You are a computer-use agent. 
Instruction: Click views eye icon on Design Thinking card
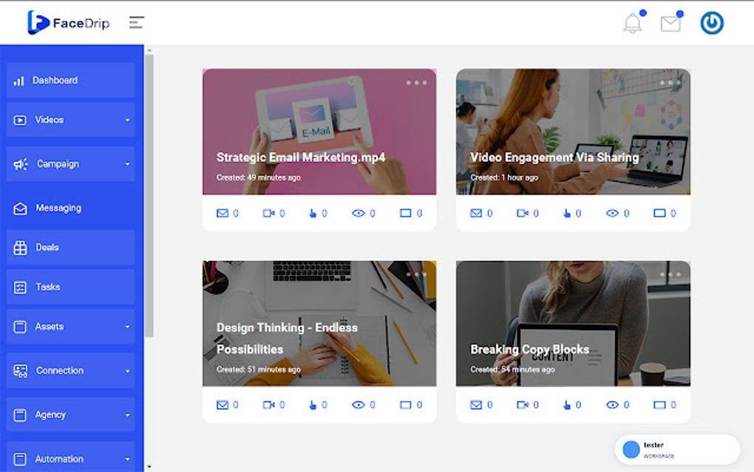(x=359, y=405)
